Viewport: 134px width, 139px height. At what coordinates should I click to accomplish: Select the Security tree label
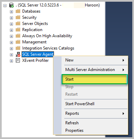point(29,17)
